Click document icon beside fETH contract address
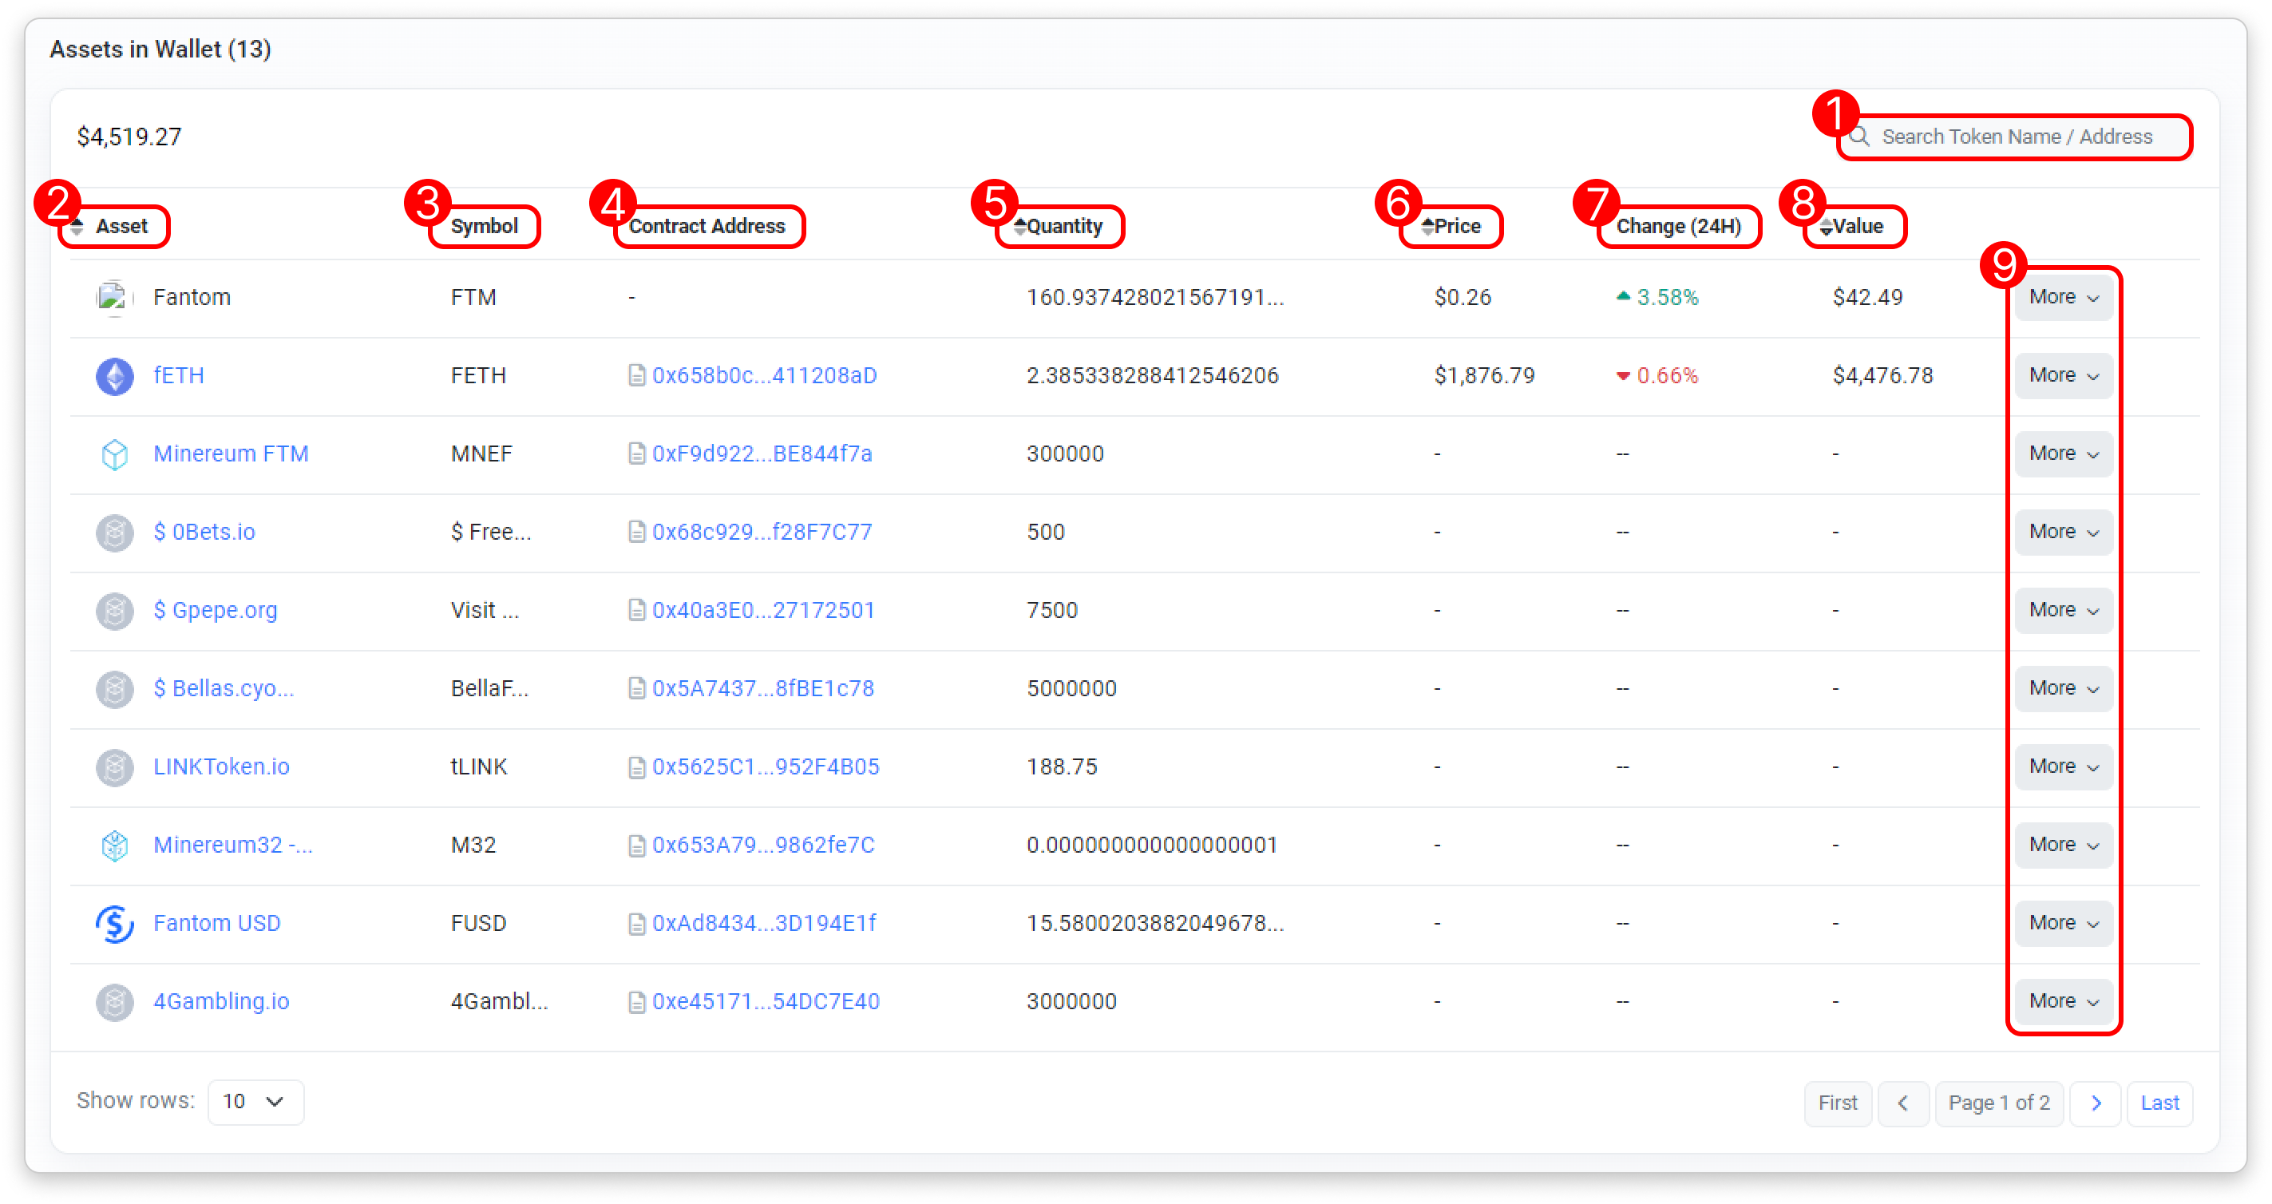Image resolution: width=2272 pixels, height=1204 pixels. [636, 376]
